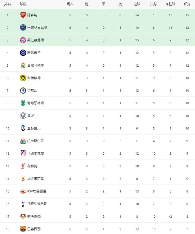This screenshot has height=234, width=195.
Task: Click the Liverpool crest icon
Action: [23, 166]
